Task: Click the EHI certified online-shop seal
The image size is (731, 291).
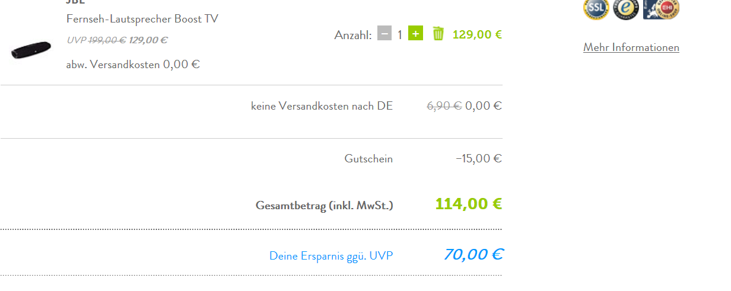Action: click(662, 8)
